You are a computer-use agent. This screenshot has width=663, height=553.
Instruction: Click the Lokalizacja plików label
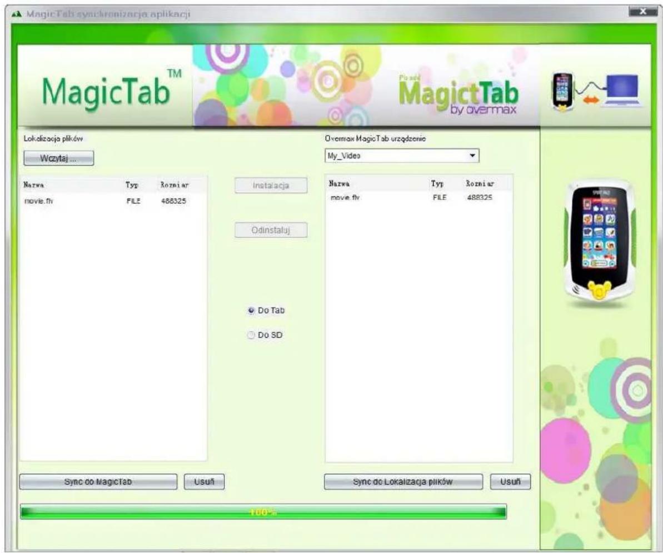(53, 139)
